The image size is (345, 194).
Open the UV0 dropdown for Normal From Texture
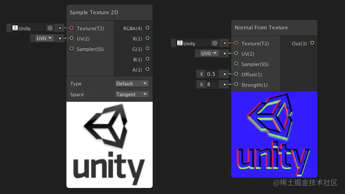[x=209, y=53]
